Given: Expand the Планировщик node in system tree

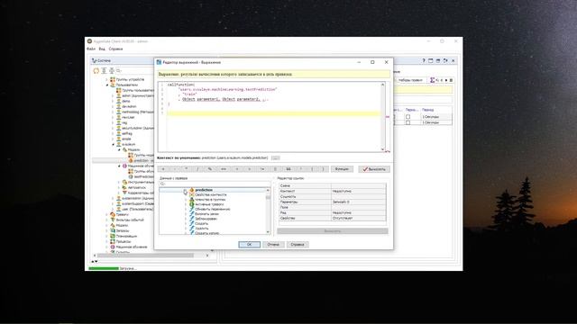Looking at the screenshot, I should click(x=107, y=236).
